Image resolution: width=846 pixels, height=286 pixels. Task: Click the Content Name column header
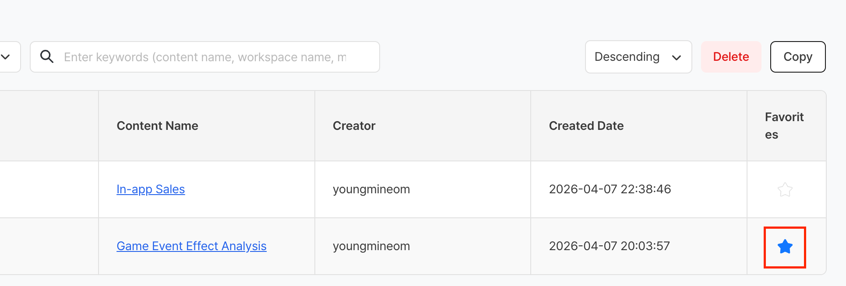pyautogui.click(x=157, y=126)
